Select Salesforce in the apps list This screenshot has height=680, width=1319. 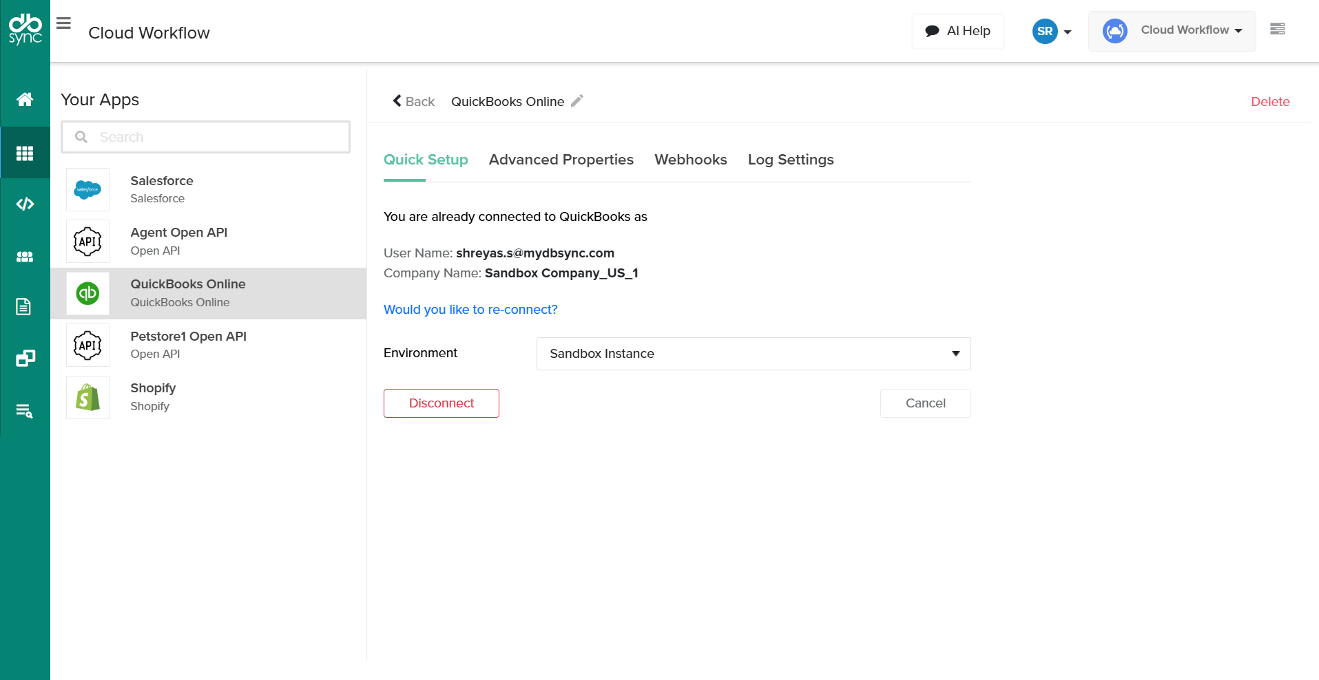click(x=162, y=189)
